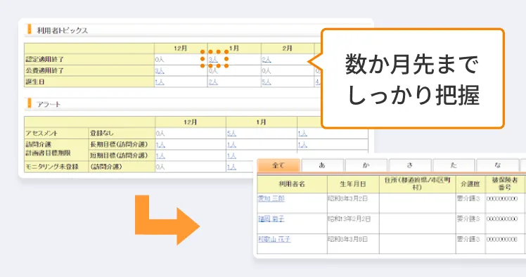Click the アラート section title
This screenshot has width=526, height=277.
click(49, 104)
